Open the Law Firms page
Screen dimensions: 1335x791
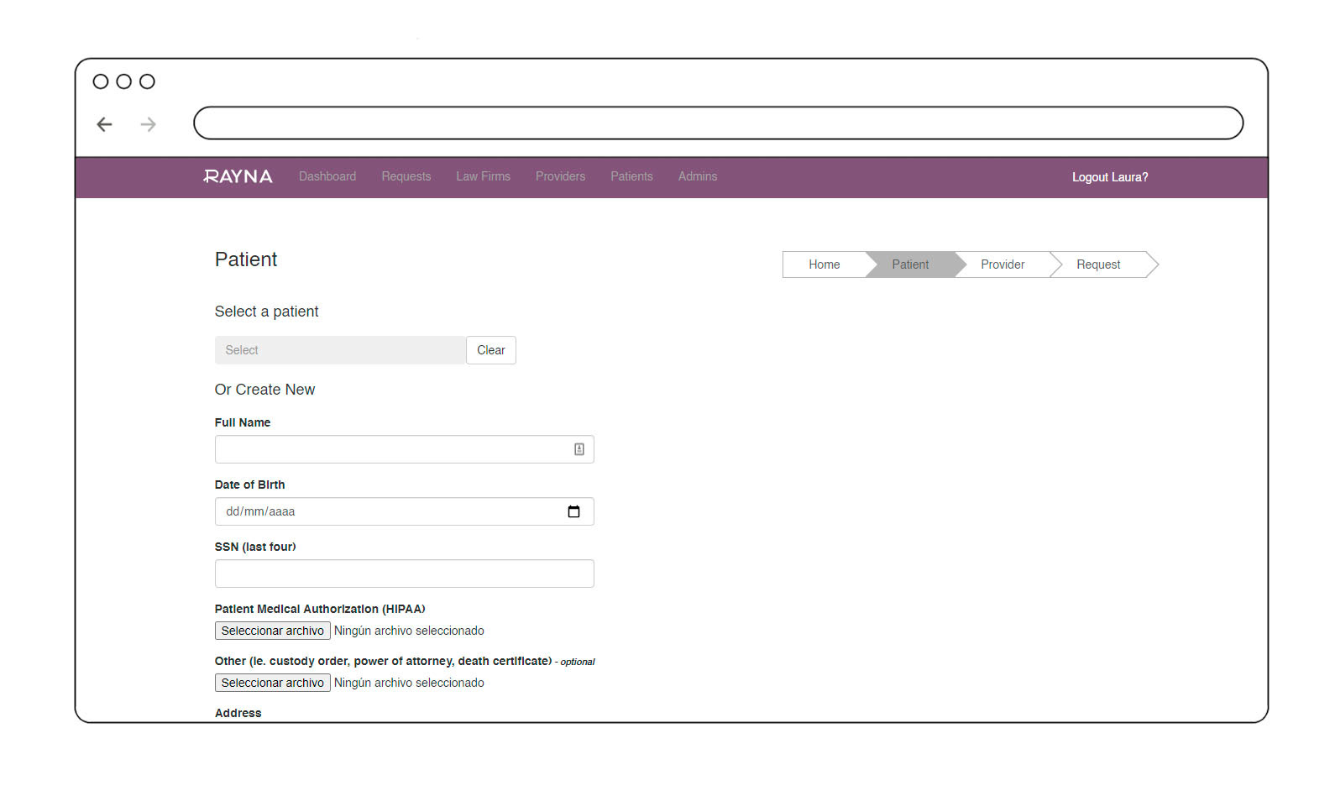pos(484,176)
